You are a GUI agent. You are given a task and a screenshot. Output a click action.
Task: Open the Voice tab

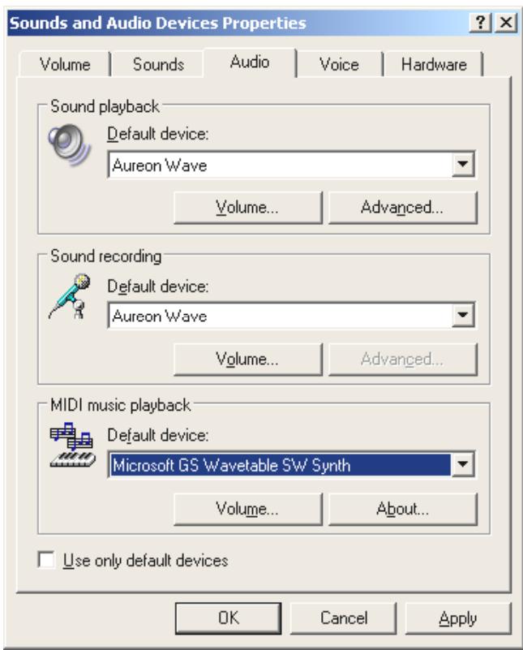click(339, 64)
